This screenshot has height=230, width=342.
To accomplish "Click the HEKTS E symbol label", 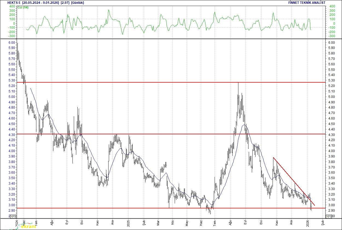I will pyautogui.click(x=14, y=2).
